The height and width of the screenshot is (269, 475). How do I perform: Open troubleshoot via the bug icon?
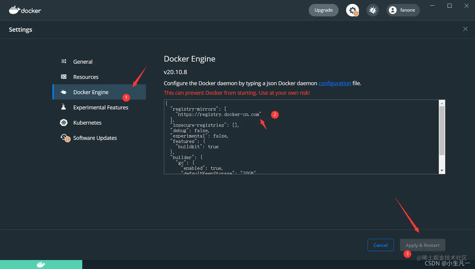[373, 10]
